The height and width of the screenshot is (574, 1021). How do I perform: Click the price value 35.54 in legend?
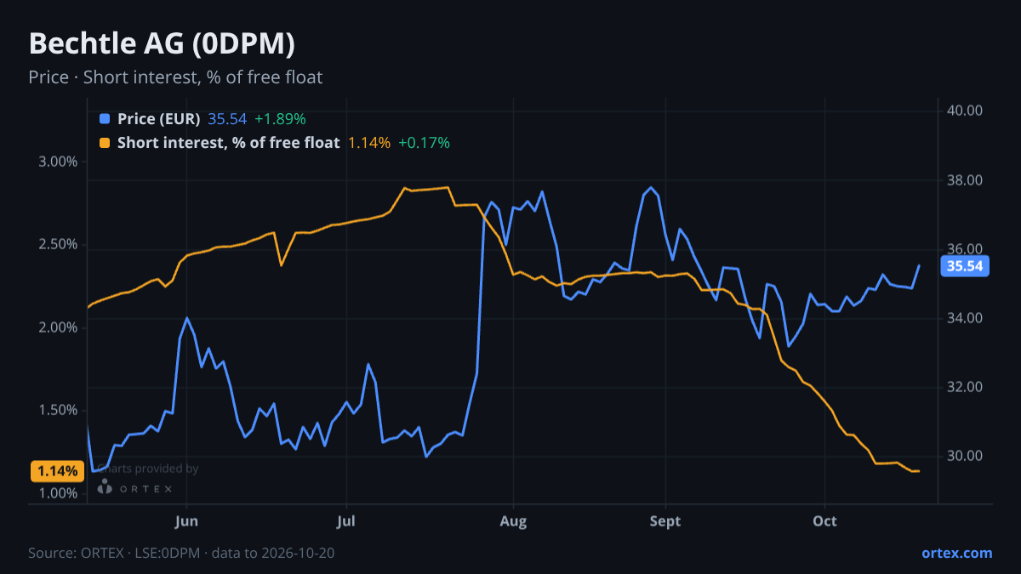(227, 119)
